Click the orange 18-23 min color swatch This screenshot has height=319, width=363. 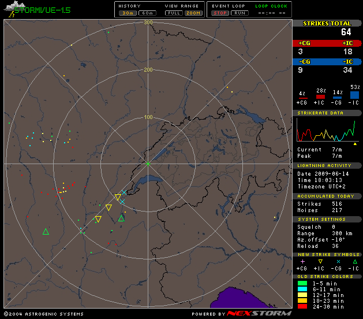(x=302, y=301)
